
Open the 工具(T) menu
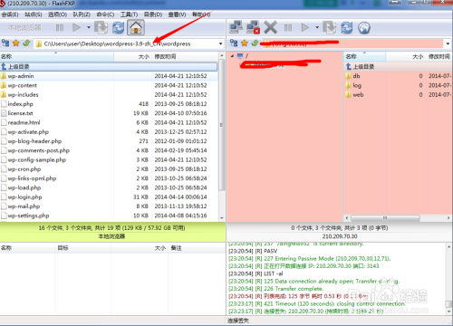click(129, 14)
